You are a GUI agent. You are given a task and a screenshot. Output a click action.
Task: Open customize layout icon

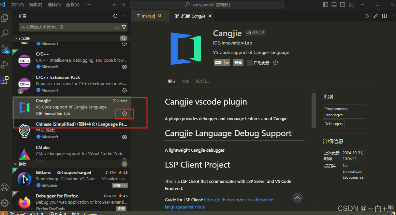pyautogui.click(x=351, y=5)
